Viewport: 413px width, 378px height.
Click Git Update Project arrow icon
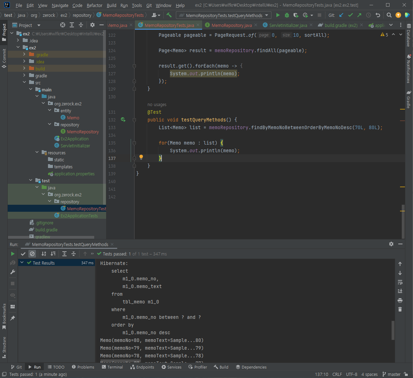(x=341, y=15)
